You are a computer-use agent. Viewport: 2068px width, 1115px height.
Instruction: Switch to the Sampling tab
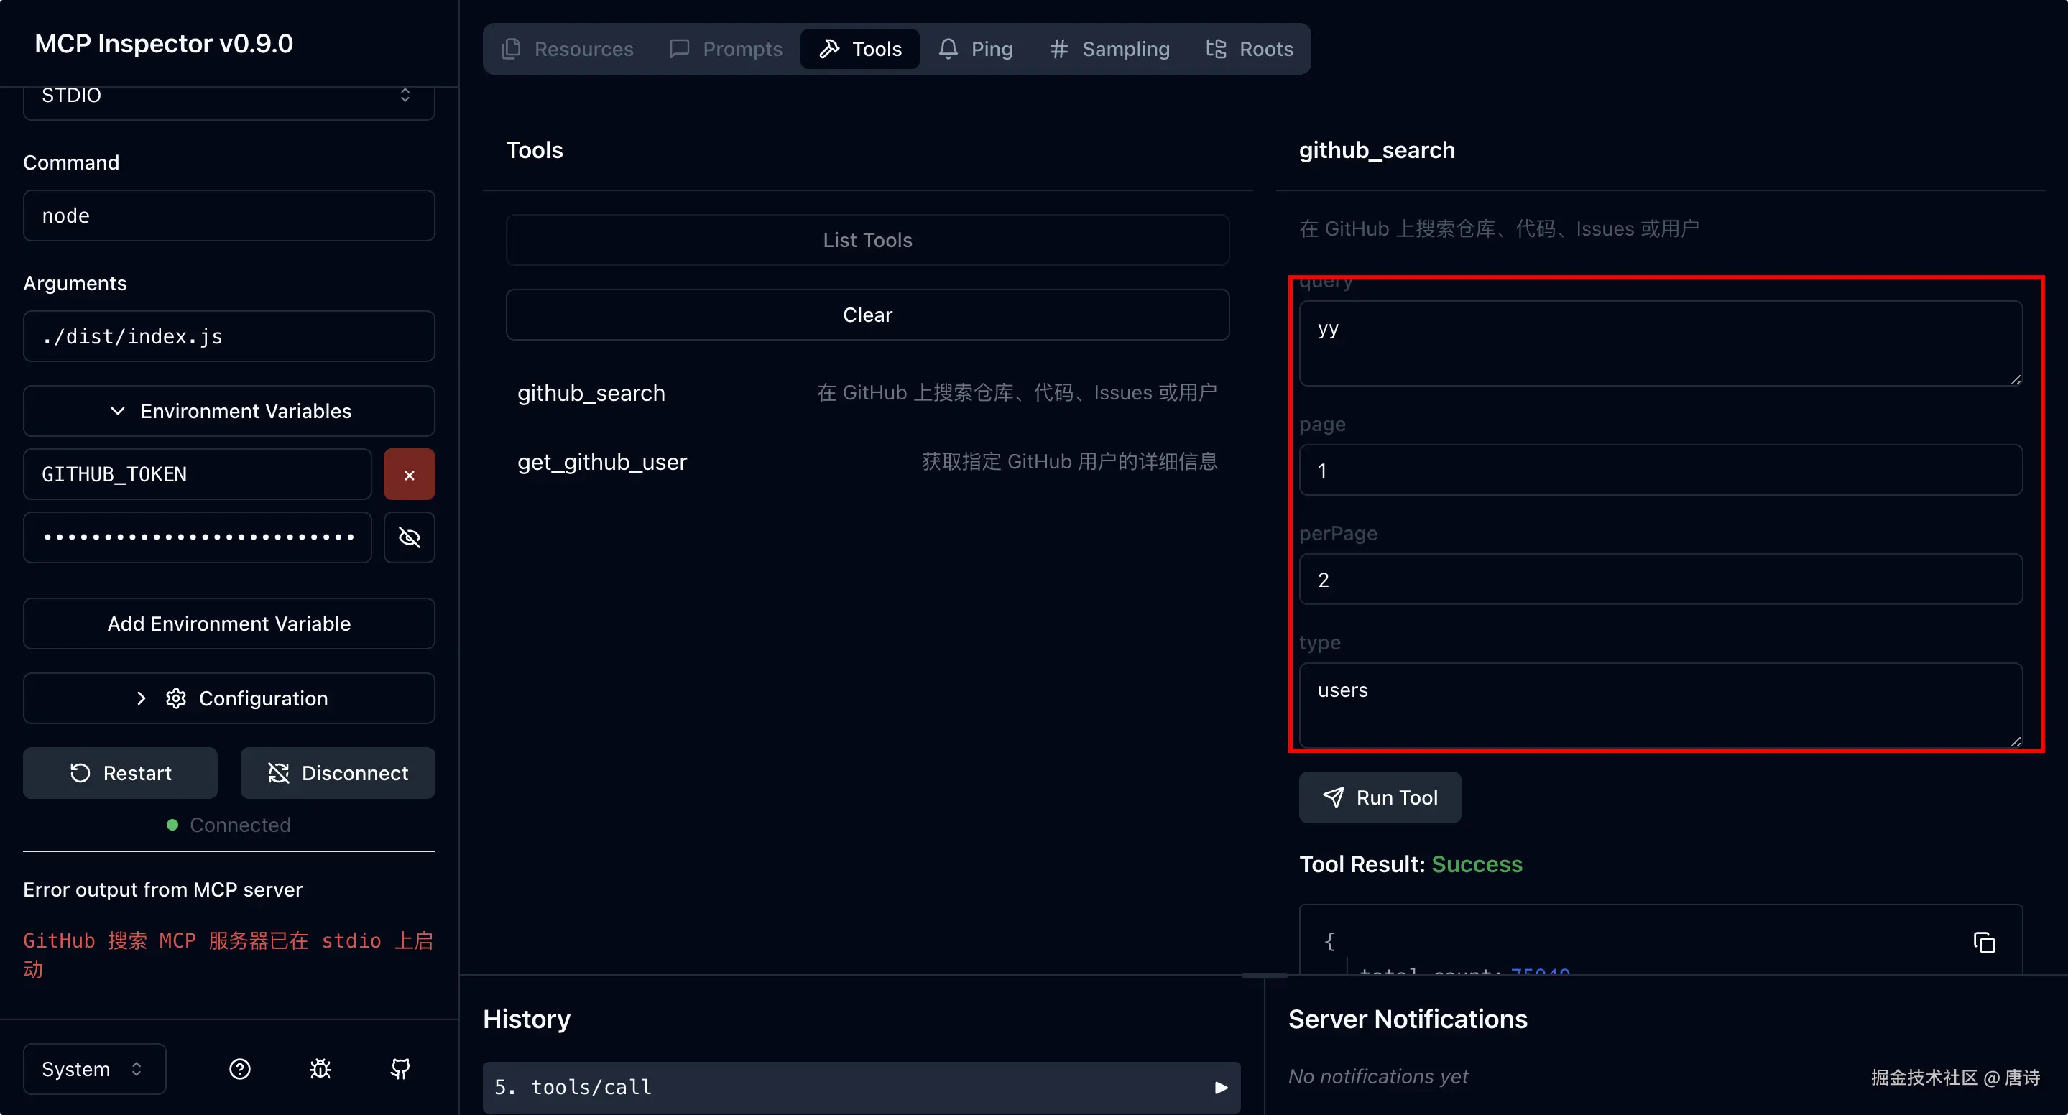(1109, 49)
